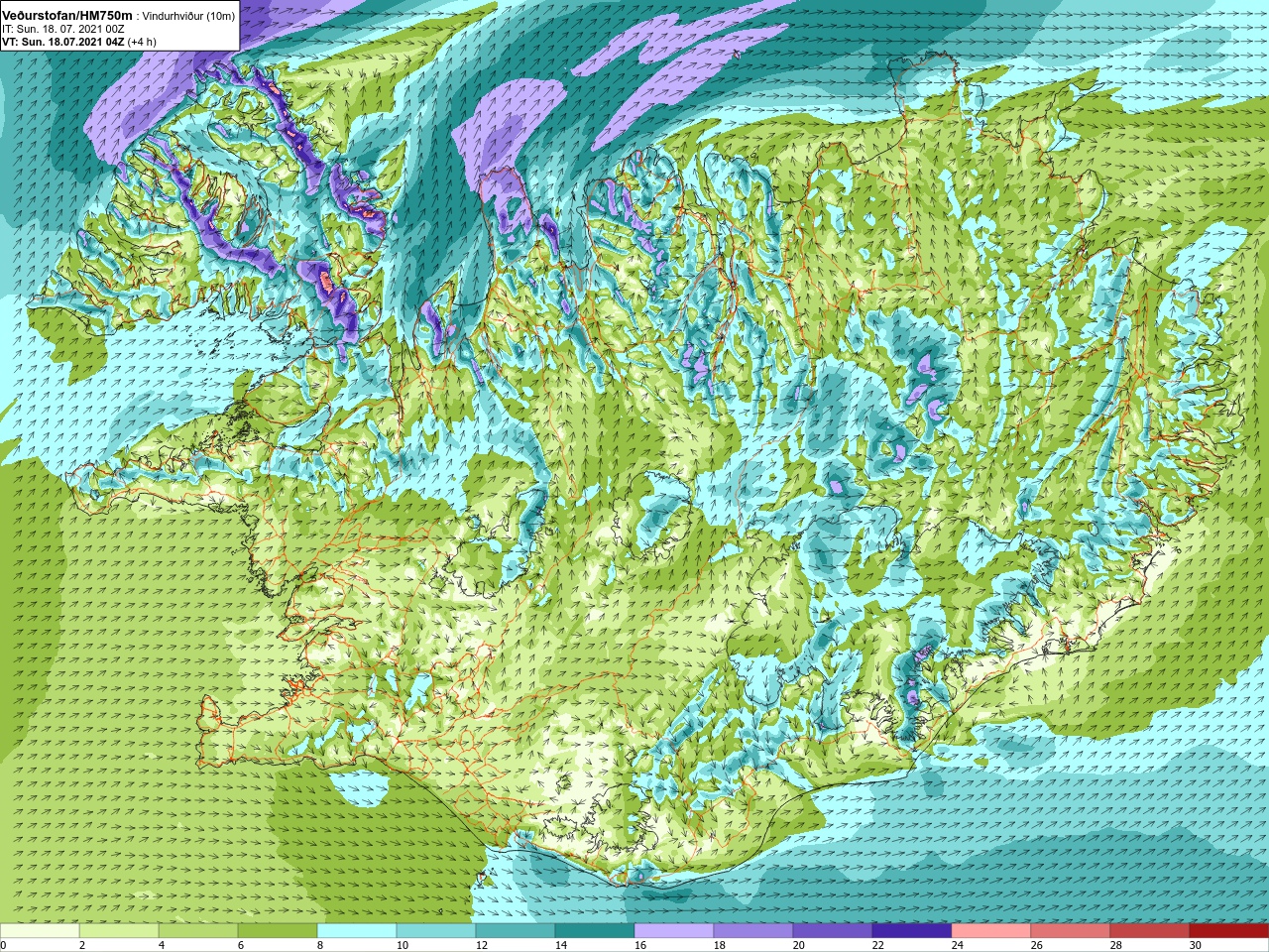1269x952 pixels.
Task: Click the Veðurstofan/HM750m title text
Action: [x=67, y=15]
